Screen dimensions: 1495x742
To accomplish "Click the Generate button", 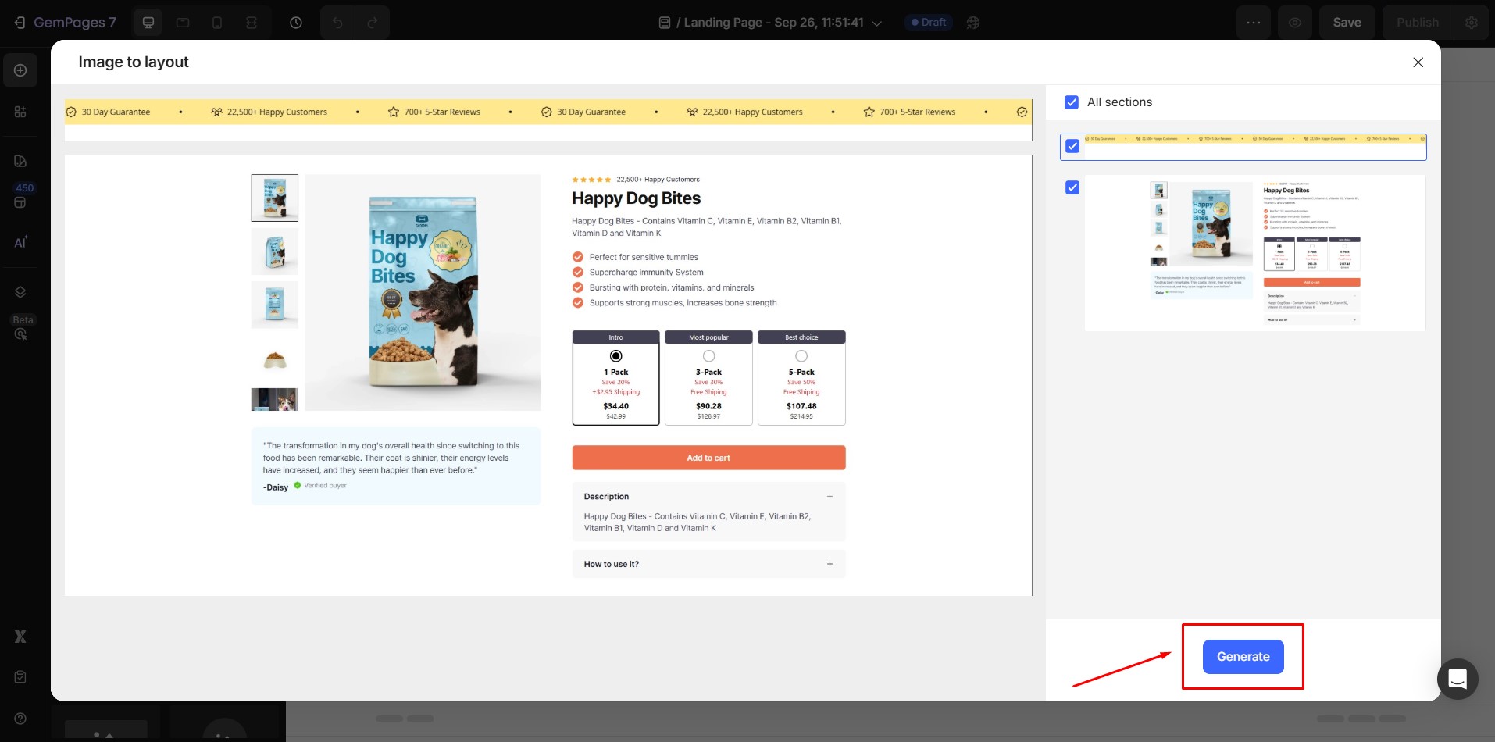I will click(x=1242, y=657).
